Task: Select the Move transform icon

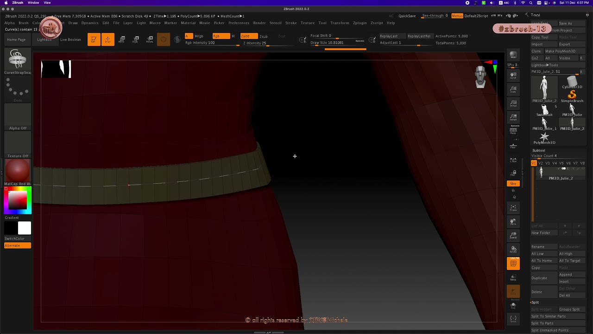Action: (121, 39)
